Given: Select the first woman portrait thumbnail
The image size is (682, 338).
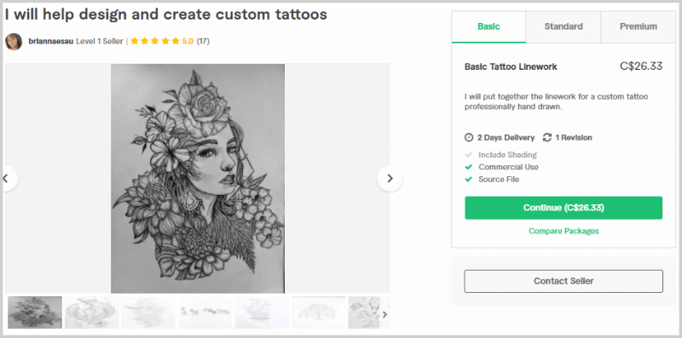Looking at the screenshot, I should (35, 312).
